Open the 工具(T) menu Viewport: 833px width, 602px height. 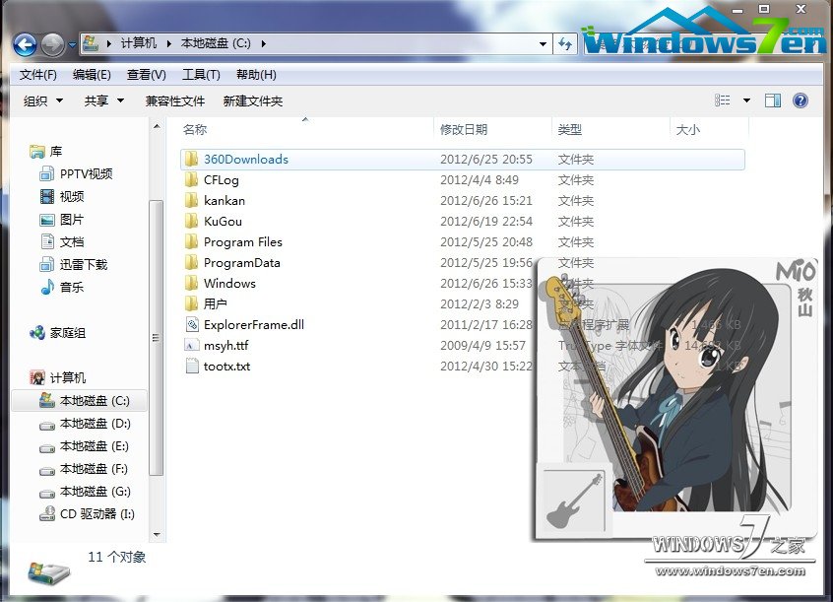tap(201, 75)
